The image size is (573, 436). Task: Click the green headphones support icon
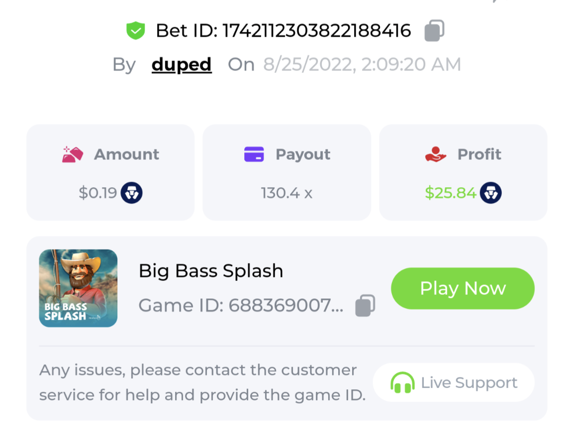coord(402,383)
